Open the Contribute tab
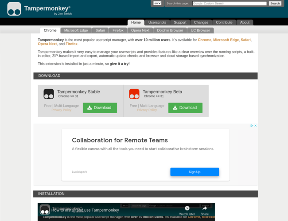This screenshot has height=221, width=288. click(x=224, y=23)
